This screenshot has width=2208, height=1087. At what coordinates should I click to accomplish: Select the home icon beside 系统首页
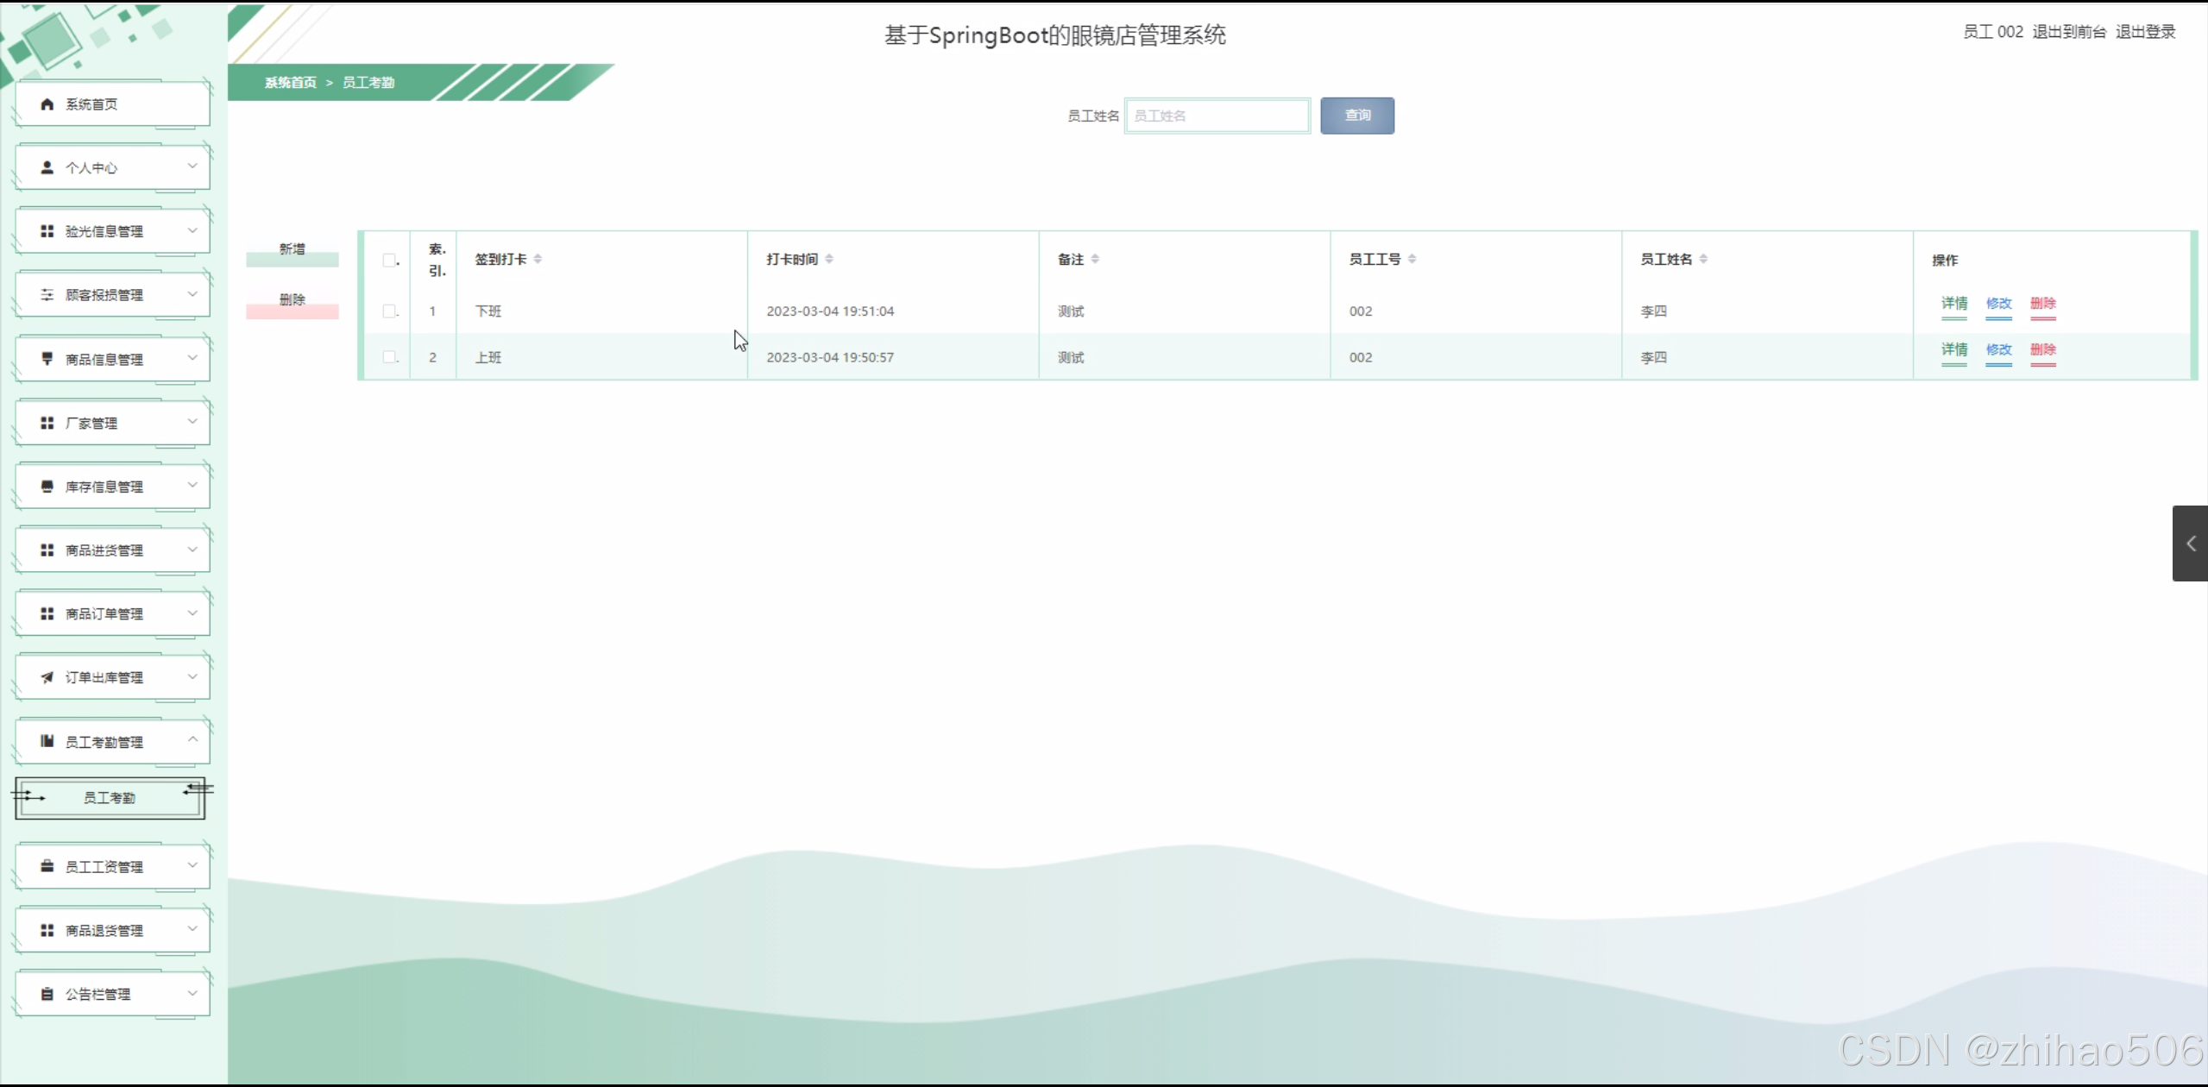pos(47,104)
